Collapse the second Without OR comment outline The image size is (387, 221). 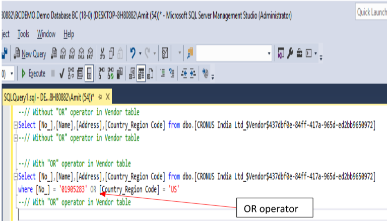pyautogui.click(x=16, y=138)
